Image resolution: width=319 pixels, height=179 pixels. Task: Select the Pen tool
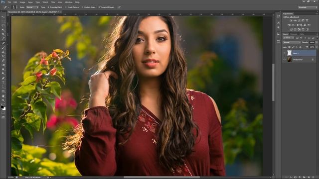3,78
